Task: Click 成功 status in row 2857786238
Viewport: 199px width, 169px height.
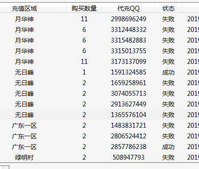Action: click(168, 147)
